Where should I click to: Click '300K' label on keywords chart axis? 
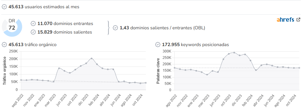[x=167, y=51]
